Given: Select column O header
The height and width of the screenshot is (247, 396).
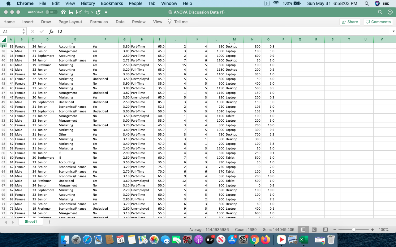Looking at the screenshot, I should click(268, 40).
